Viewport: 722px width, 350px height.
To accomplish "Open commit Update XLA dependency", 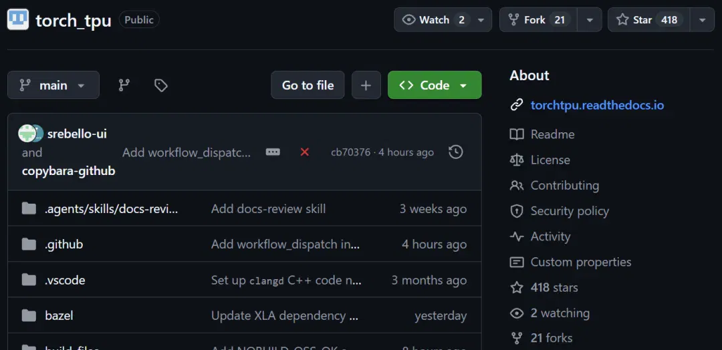I will click(285, 316).
